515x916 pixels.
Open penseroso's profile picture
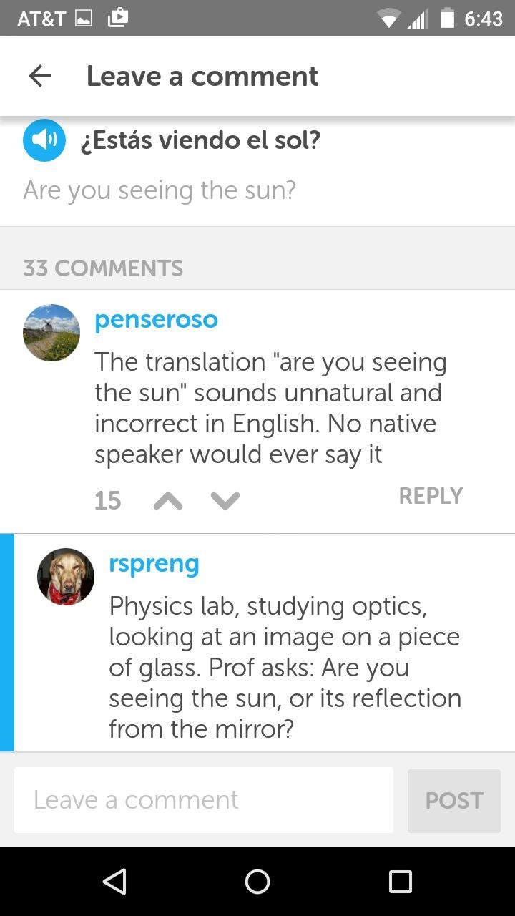(51, 333)
